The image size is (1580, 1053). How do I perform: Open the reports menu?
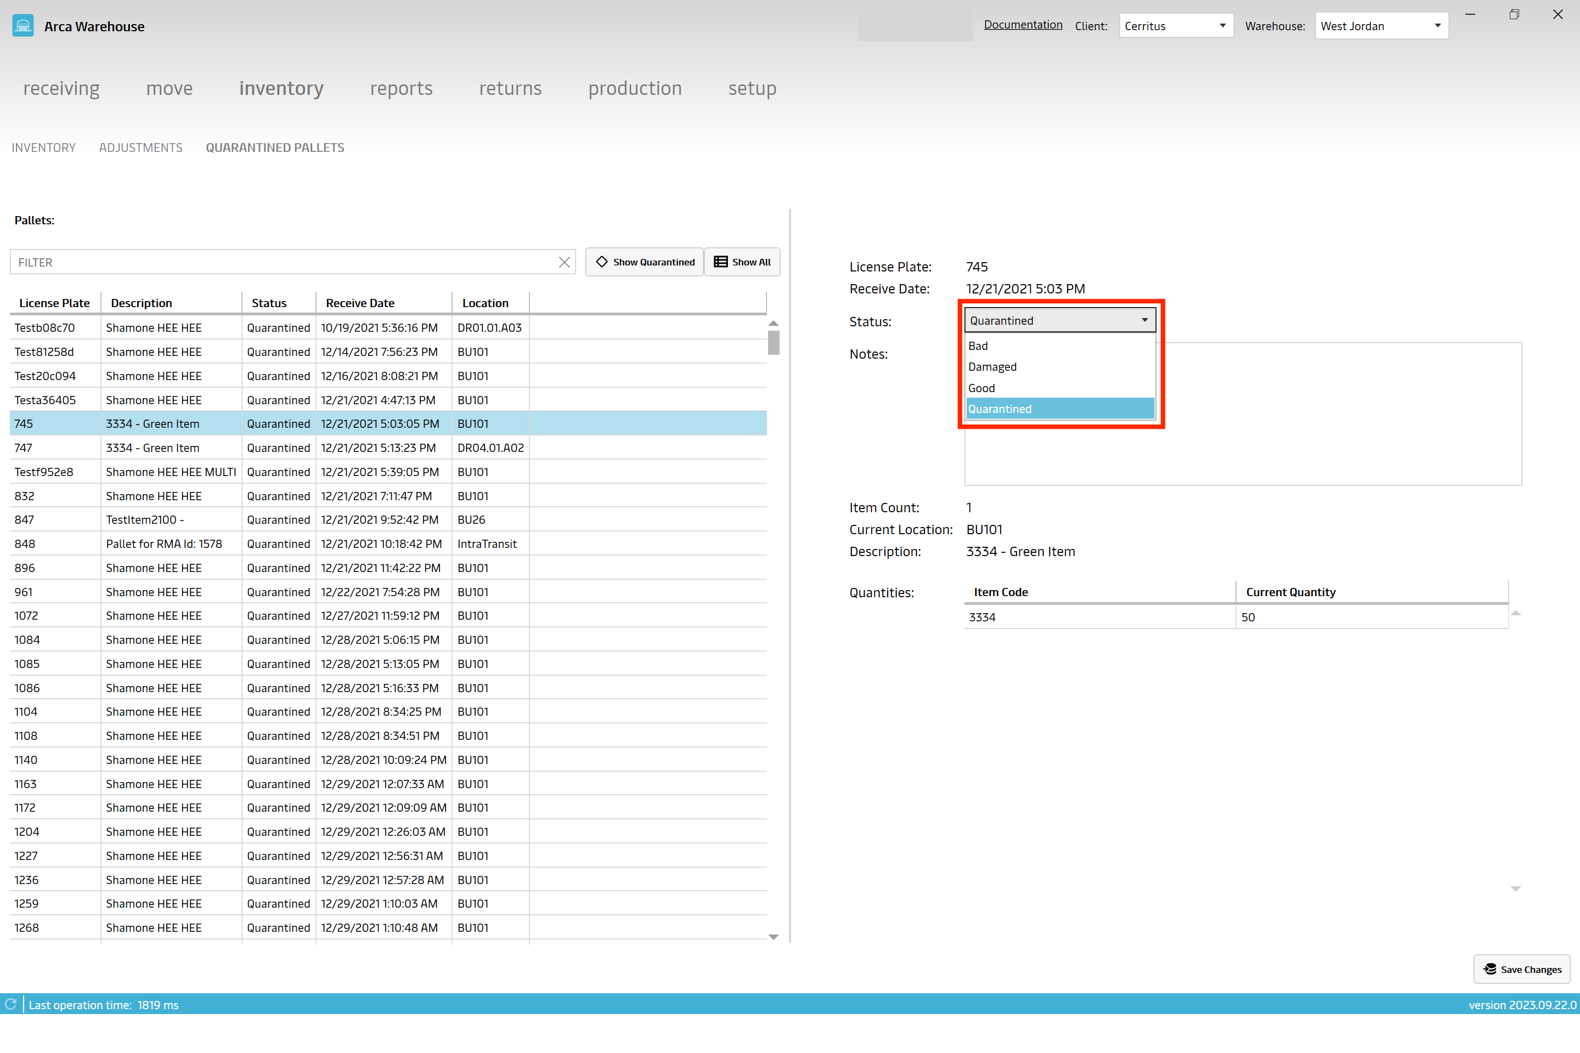point(401,89)
